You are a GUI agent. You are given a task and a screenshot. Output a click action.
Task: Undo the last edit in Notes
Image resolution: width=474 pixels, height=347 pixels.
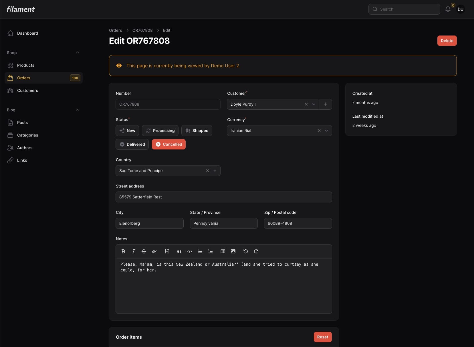pos(245,251)
